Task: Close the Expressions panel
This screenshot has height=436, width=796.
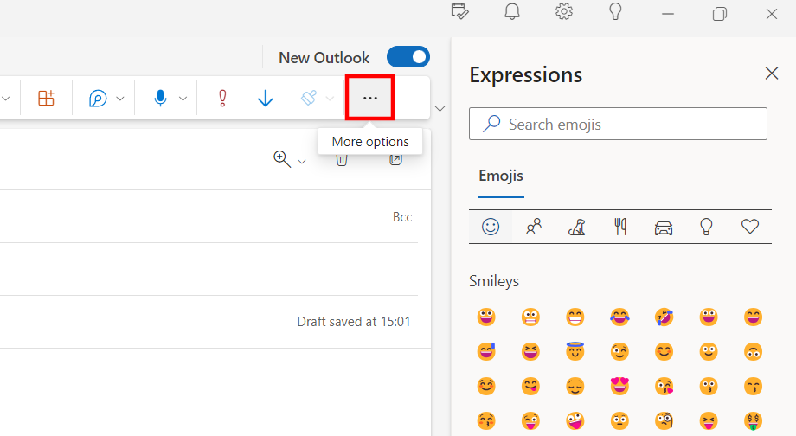Action: (772, 74)
